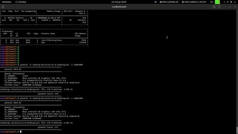
Task: Click the /usr/lib/xorg/Xorg process name
Action: pyautogui.click(x=51, y=40)
